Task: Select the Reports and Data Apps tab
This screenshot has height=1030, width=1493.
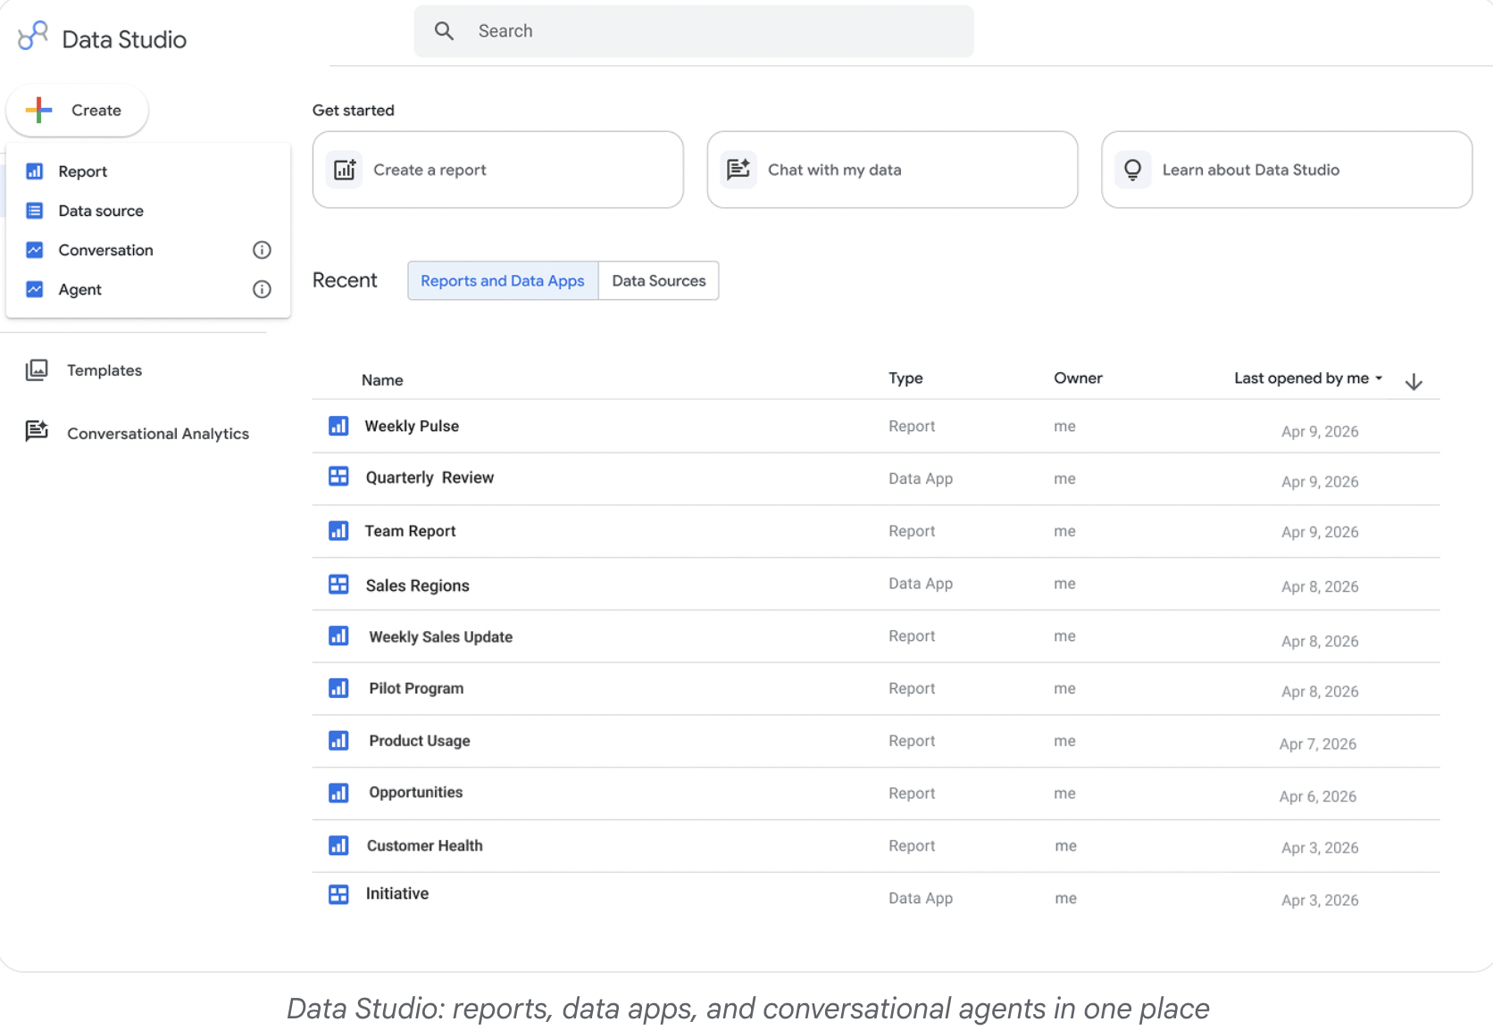Action: (x=503, y=281)
